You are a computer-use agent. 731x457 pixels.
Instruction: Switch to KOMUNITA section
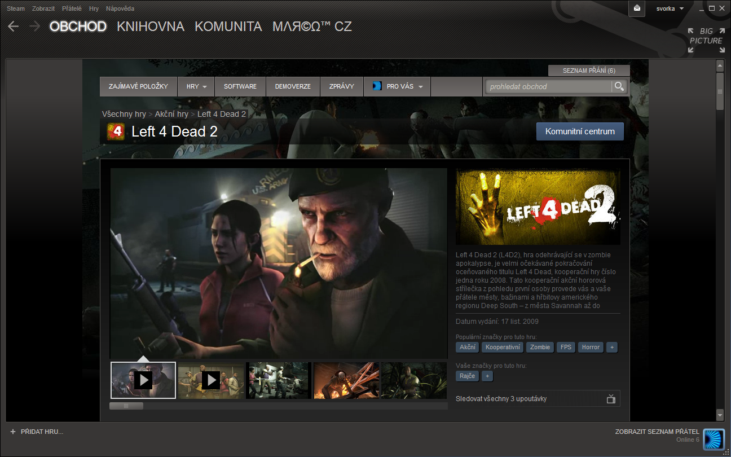click(228, 27)
